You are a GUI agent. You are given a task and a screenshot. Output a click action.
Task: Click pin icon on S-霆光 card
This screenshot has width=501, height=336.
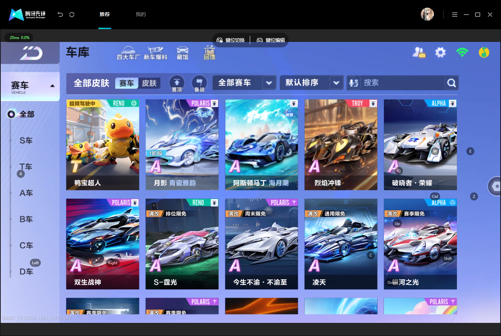[214, 203]
